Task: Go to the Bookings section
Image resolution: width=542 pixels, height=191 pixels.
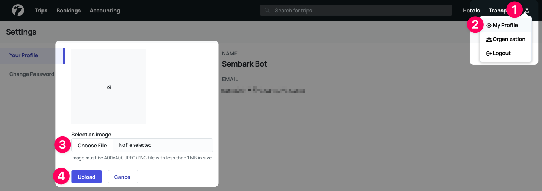Action: point(69,11)
